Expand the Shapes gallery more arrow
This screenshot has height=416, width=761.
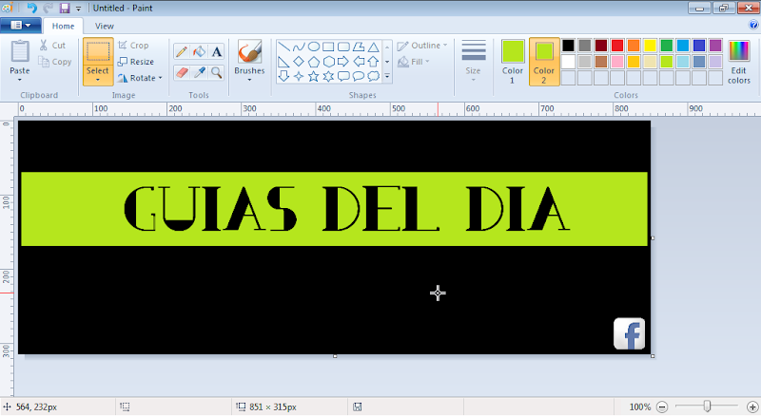pyautogui.click(x=387, y=76)
